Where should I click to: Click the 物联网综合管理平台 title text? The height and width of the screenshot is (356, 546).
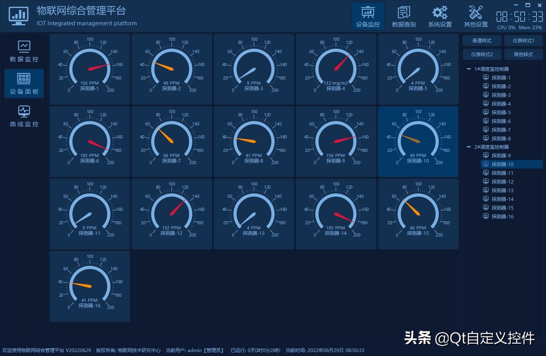coord(81,11)
